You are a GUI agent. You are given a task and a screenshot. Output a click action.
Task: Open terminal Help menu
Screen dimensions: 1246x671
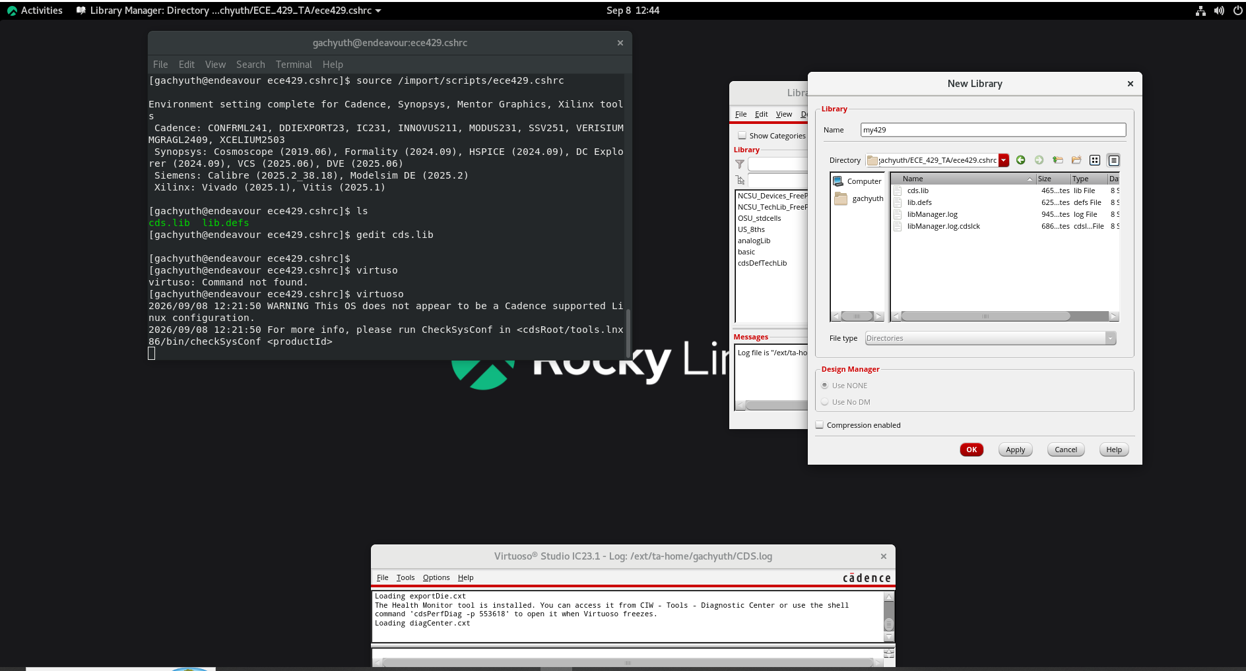[x=333, y=65]
